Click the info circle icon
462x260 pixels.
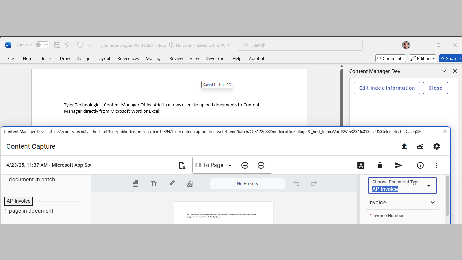[x=420, y=165]
